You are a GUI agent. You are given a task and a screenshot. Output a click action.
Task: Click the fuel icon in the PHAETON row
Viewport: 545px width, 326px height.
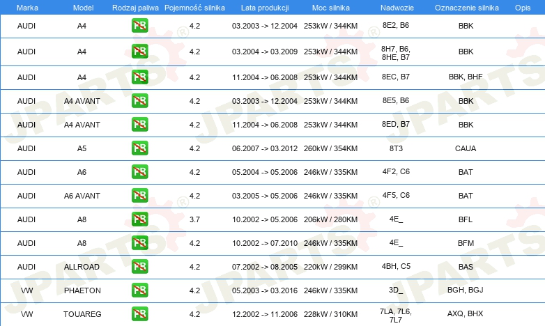click(139, 290)
